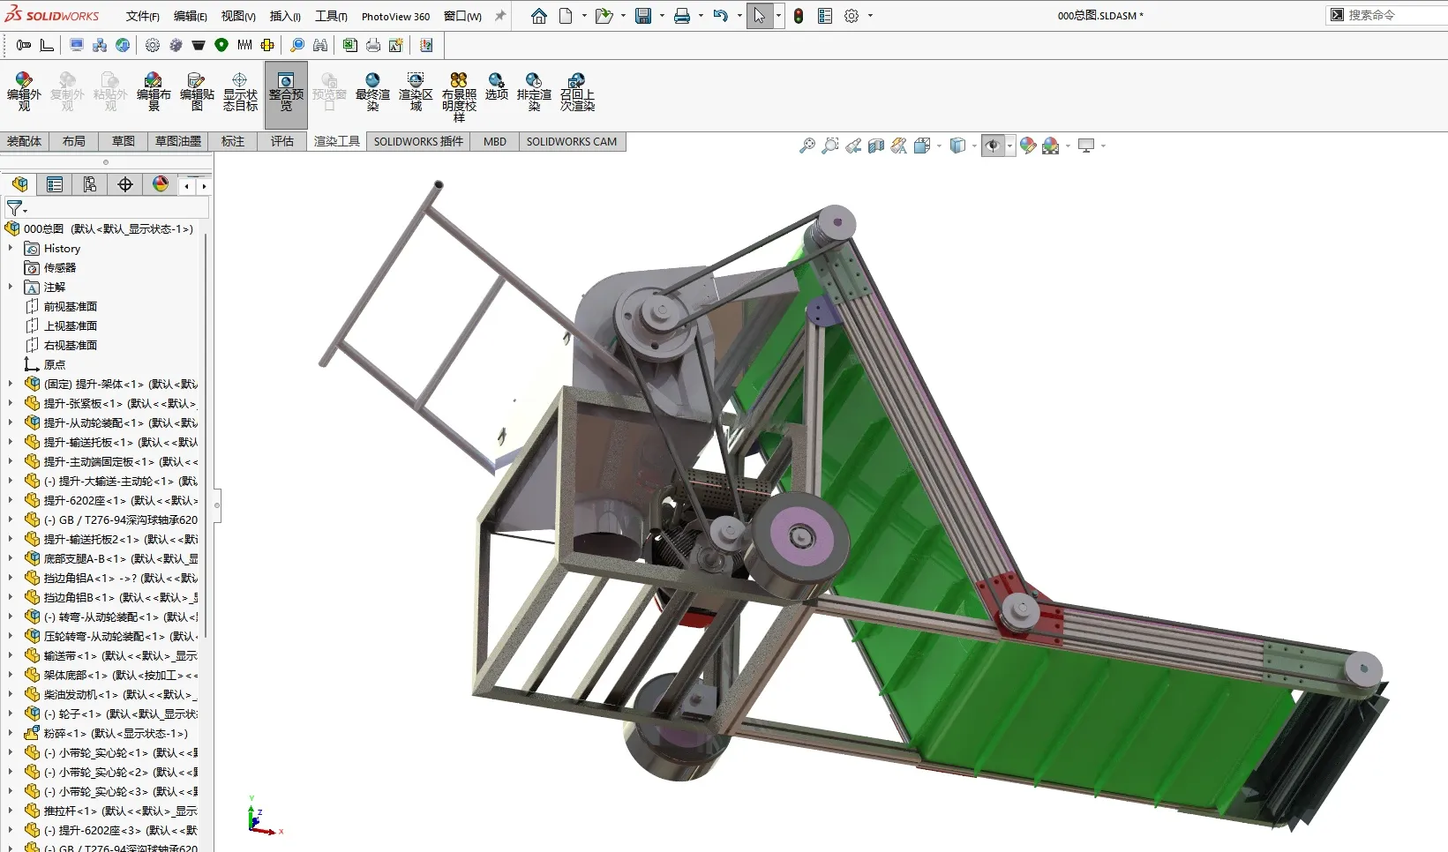Select the Render Region (渲染区域) tool

pos(416,92)
